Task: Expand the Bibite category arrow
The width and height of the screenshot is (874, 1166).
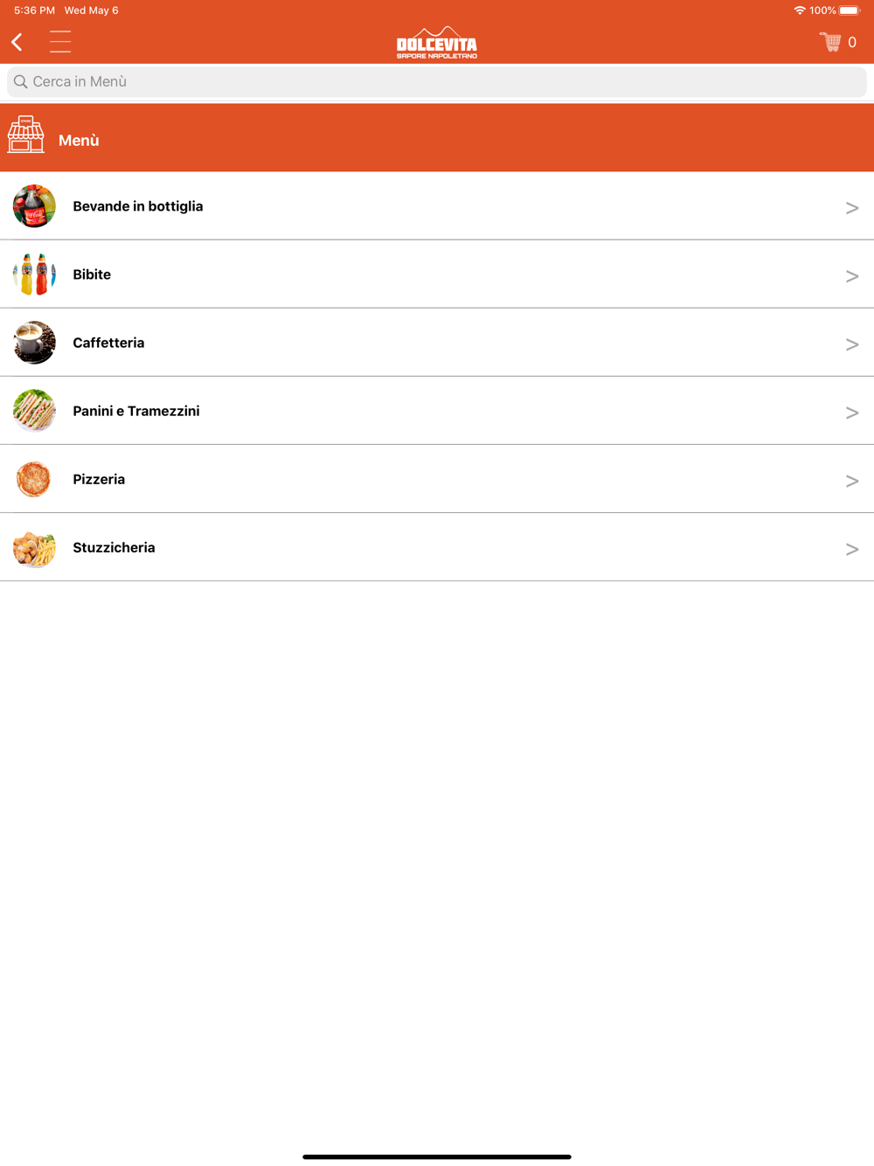Action: [x=852, y=276]
